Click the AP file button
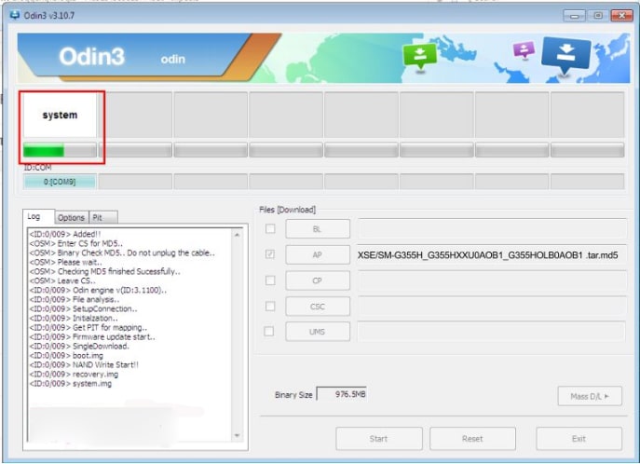The image size is (640, 464). 318,254
